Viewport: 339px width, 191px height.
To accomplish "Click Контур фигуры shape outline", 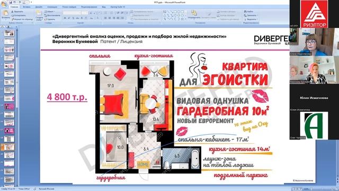I will 226,15.
